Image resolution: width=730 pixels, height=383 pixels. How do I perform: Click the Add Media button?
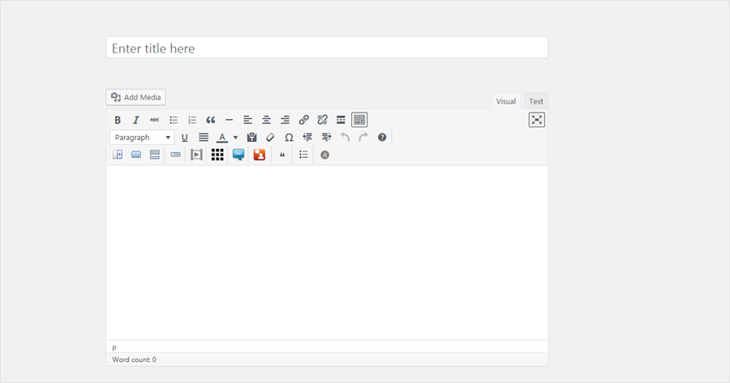135,97
